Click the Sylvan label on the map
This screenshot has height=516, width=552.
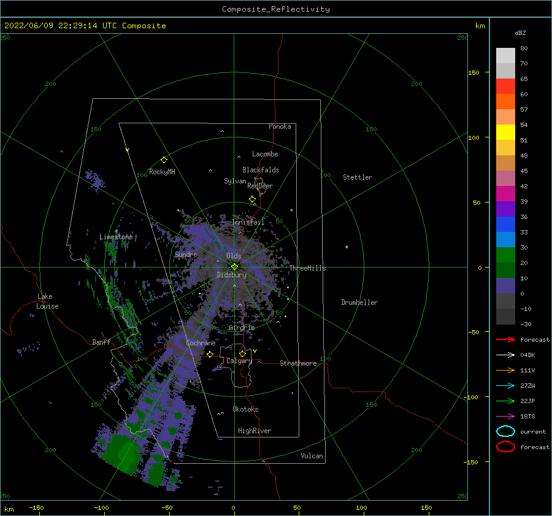click(235, 181)
